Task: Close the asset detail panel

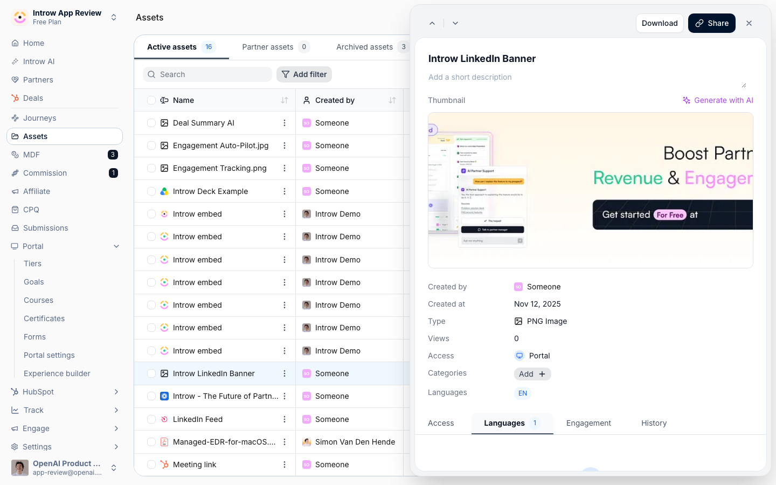Action: tap(749, 23)
